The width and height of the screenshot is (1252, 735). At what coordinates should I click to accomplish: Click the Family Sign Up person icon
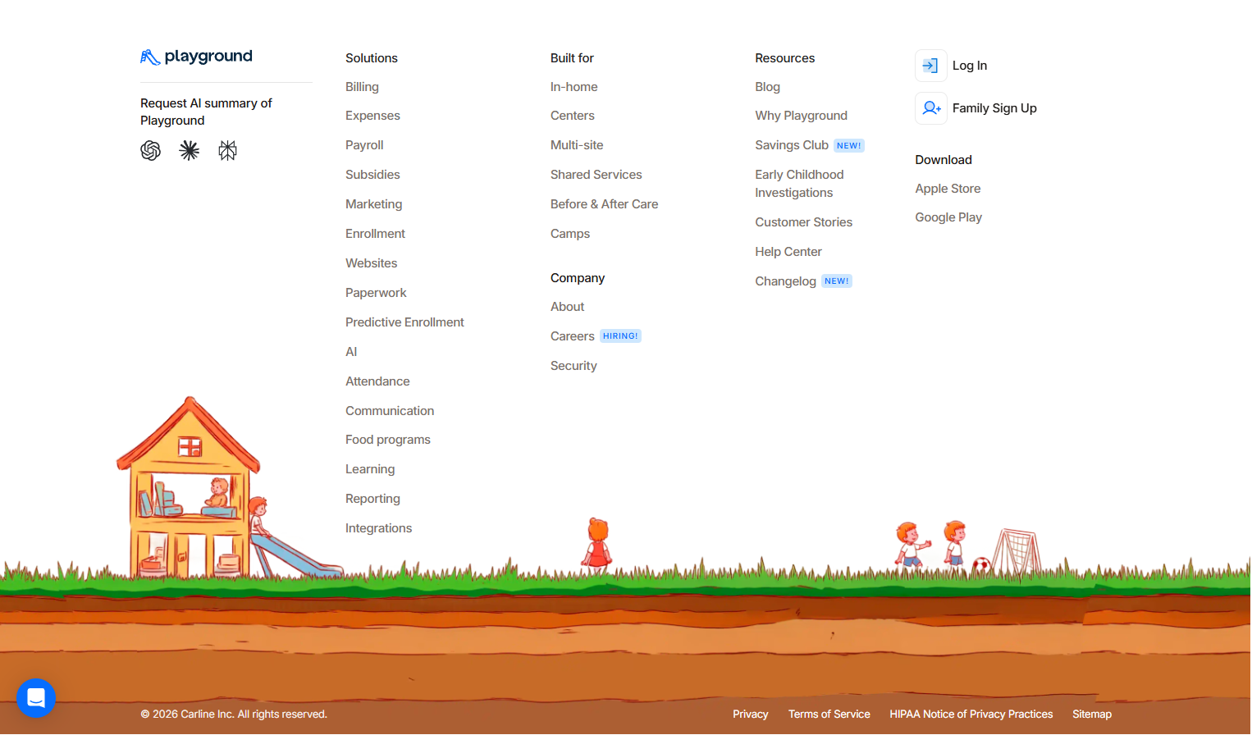click(931, 108)
